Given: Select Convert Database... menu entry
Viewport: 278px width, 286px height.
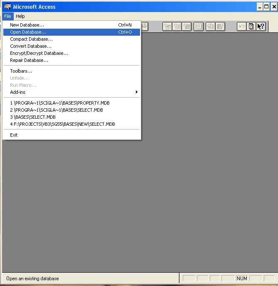Looking at the screenshot, I should click(71, 46).
